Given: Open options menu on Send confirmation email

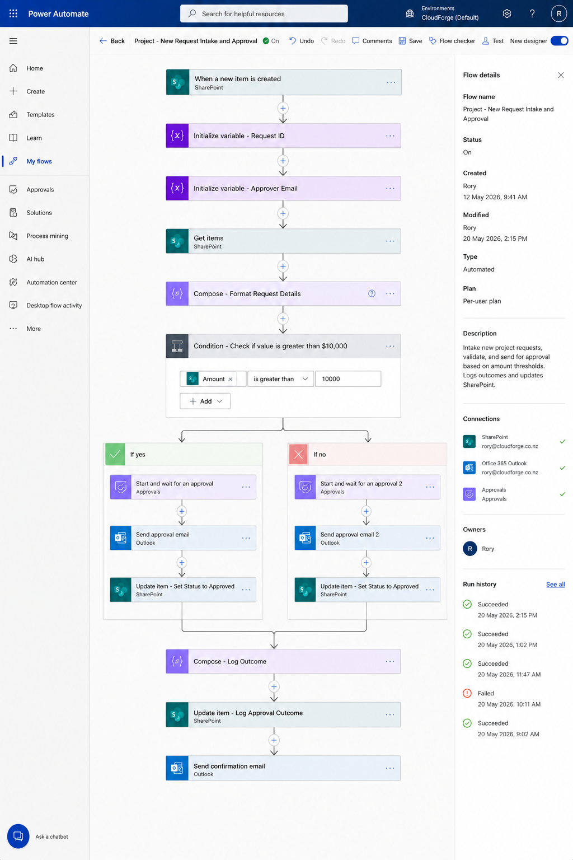Looking at the screenshot, I should point(390,768).
